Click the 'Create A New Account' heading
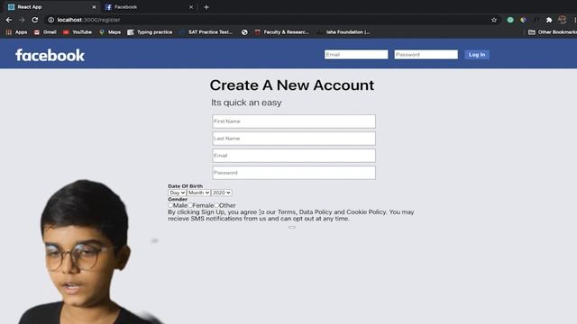Image resolution: width=577 pixels, height=324 pixels. (x=292, y=85)
